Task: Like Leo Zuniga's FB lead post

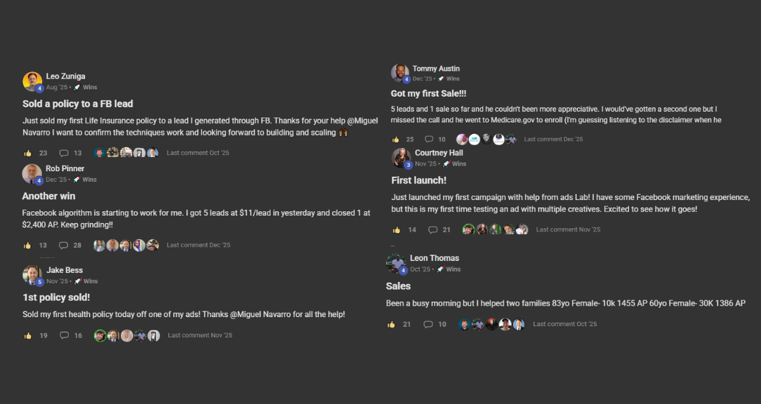Action: pyautogui.click(x=27, y=154)
